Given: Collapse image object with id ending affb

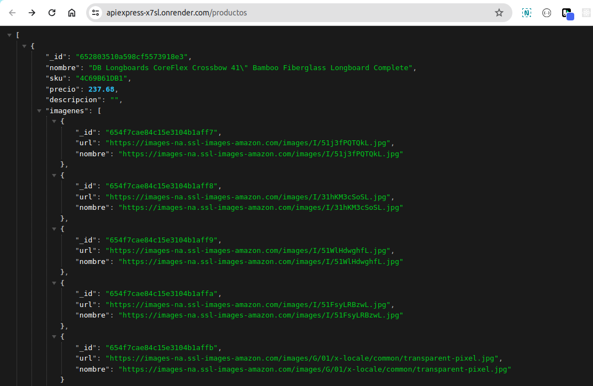Looking at the screenshot, I should coord(54,337).
